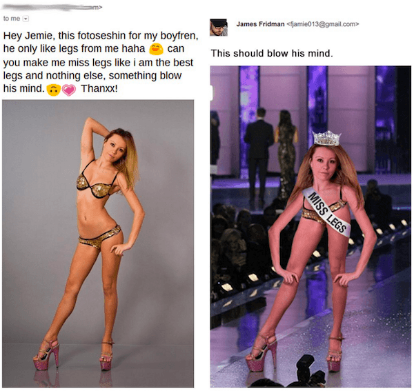Click the "MISS LEGS" sash in edited photo
This screenshot has width=414, height=391.
point(326,212)
